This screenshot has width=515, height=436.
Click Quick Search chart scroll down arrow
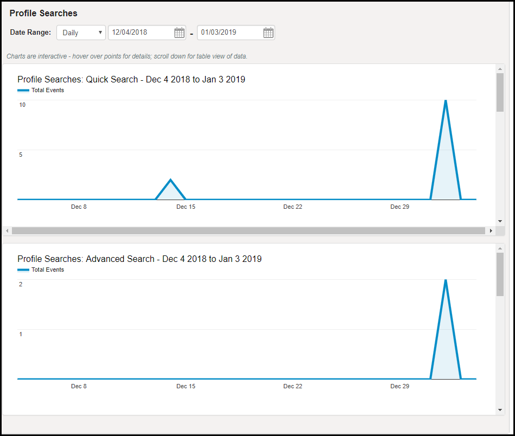[500, 221]
